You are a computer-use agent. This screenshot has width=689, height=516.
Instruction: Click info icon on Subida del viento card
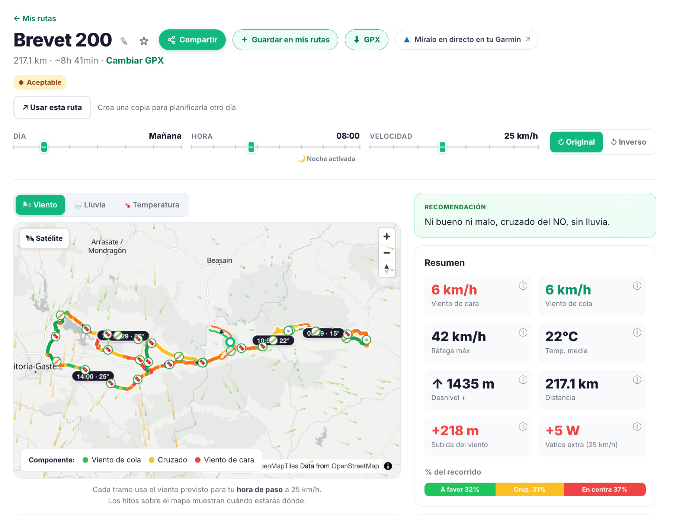(x=523, y=426)
